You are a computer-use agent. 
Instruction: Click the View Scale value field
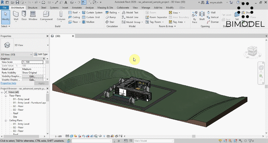[32, 62]
